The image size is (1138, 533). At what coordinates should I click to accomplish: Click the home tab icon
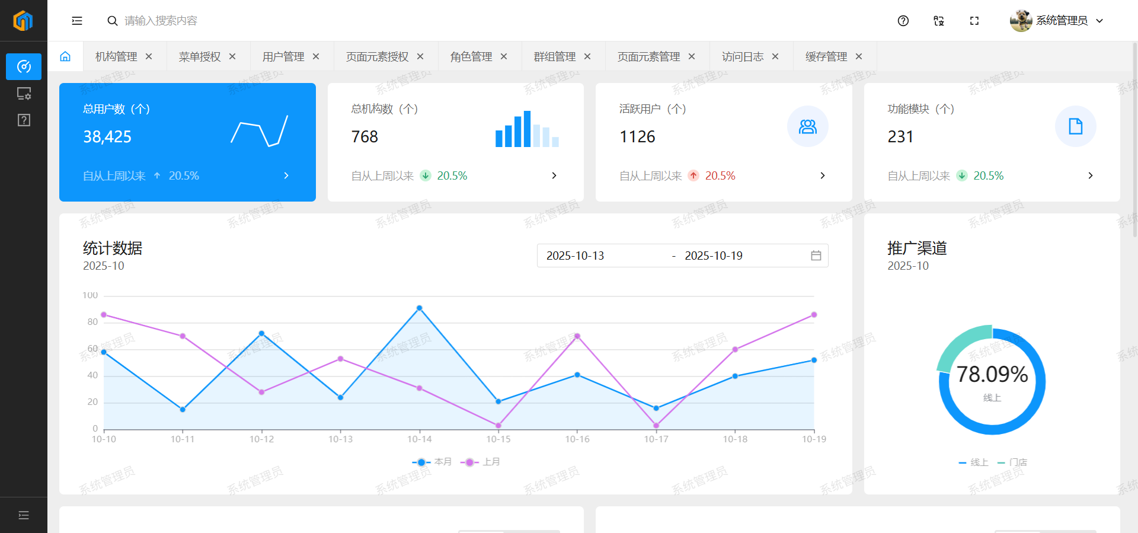tap(65, 56)
